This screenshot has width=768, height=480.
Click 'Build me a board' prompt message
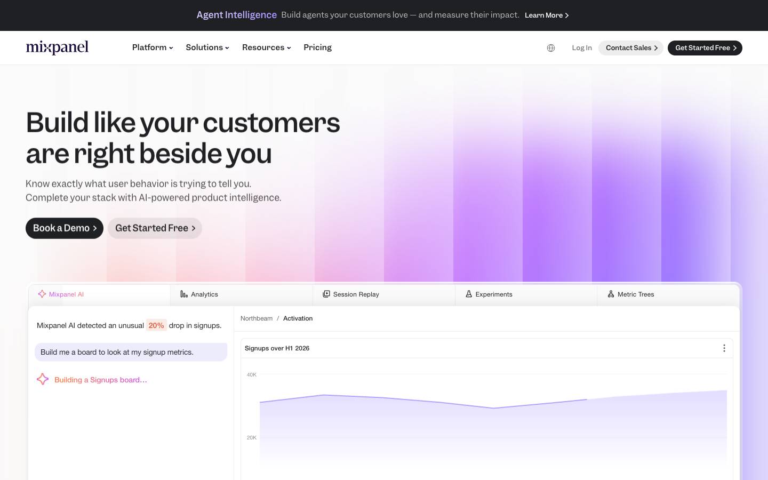pos(131,352)
